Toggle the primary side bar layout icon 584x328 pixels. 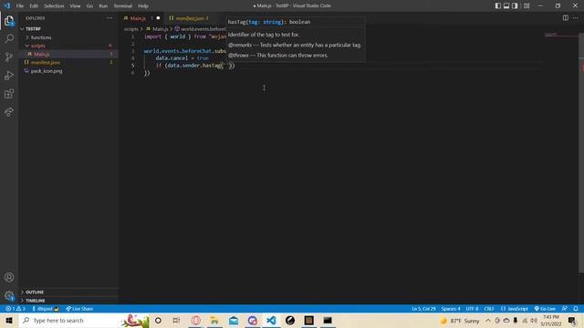498,5
